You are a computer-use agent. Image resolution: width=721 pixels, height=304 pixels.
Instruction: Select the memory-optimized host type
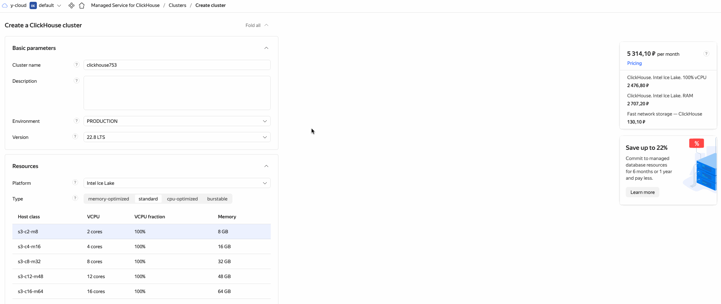(x=109, y=199)
